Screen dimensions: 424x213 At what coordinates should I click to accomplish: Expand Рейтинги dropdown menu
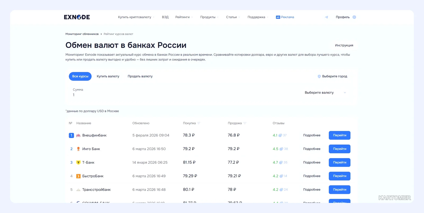click(x=184, y=17)
